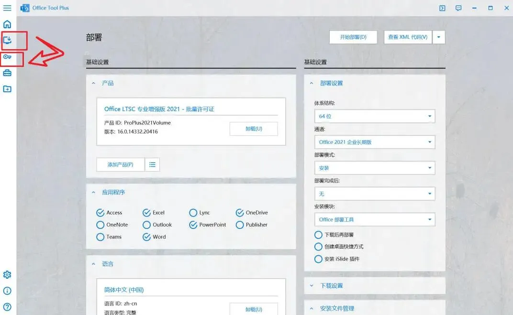Click the 添加产品(P) button
The image size is (513, 315).
[121, 164]
